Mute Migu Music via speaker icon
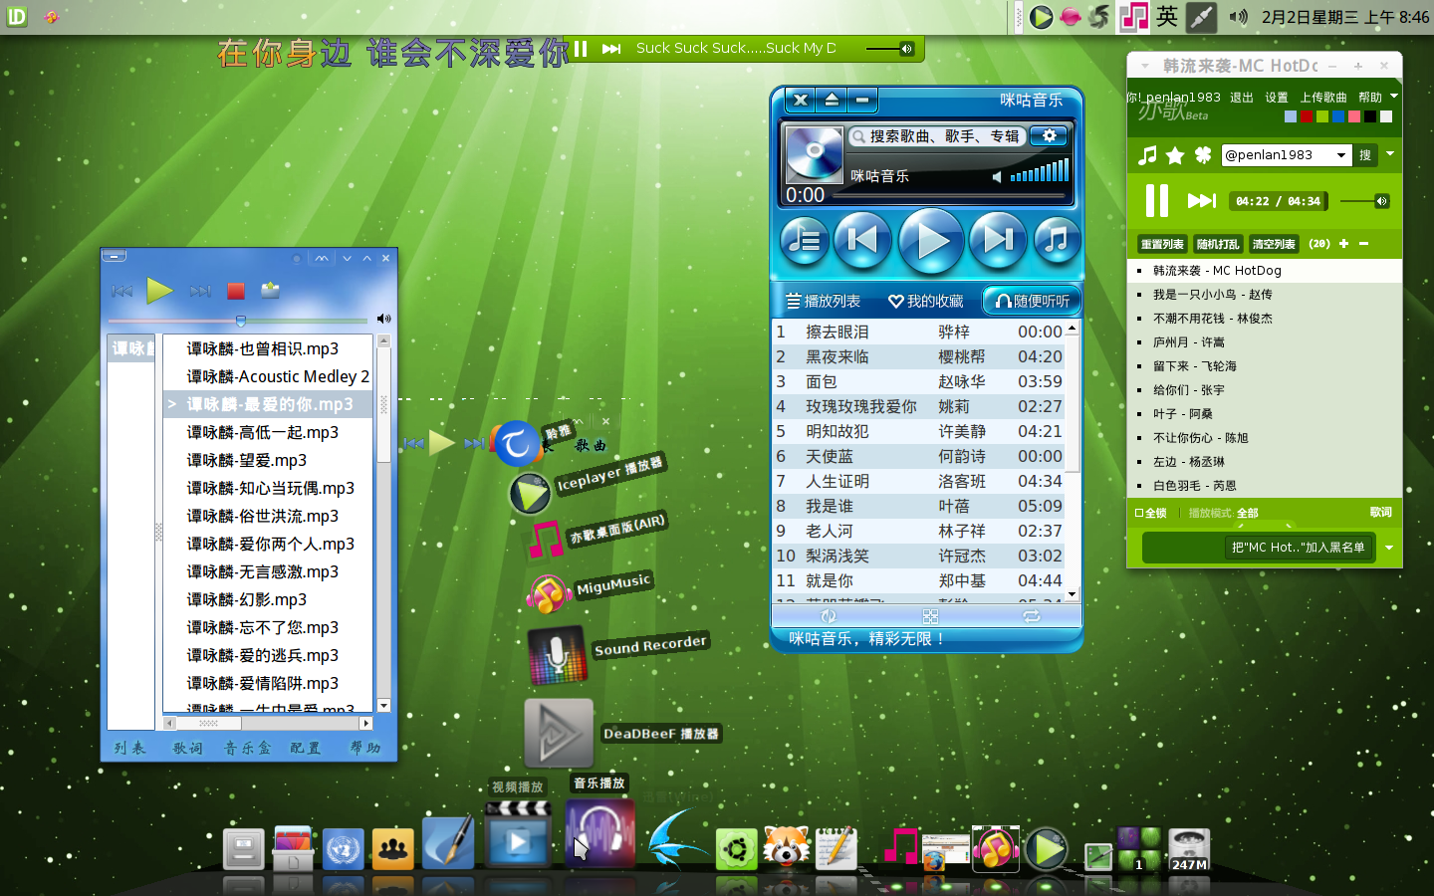The image size is (1434, 896). click(997, 177)
